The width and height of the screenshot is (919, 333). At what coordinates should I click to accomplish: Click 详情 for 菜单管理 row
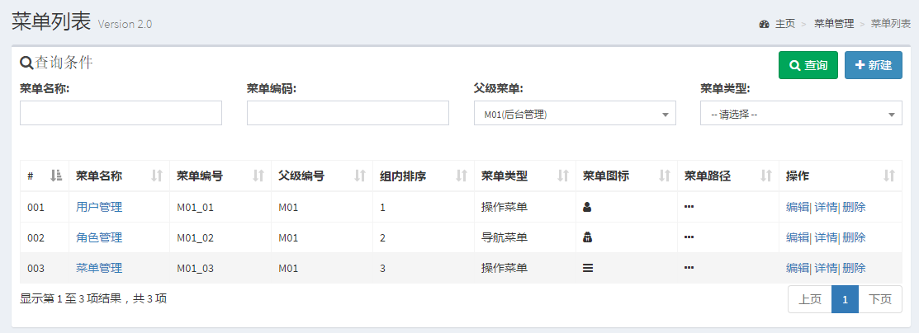point(826,268)
